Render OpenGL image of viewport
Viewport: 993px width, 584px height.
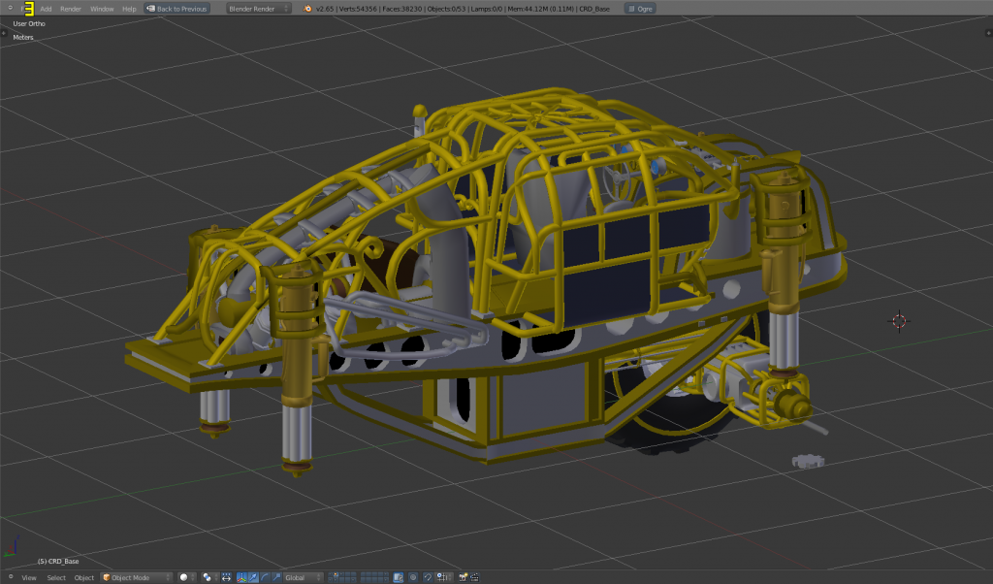tap(463, 577)
